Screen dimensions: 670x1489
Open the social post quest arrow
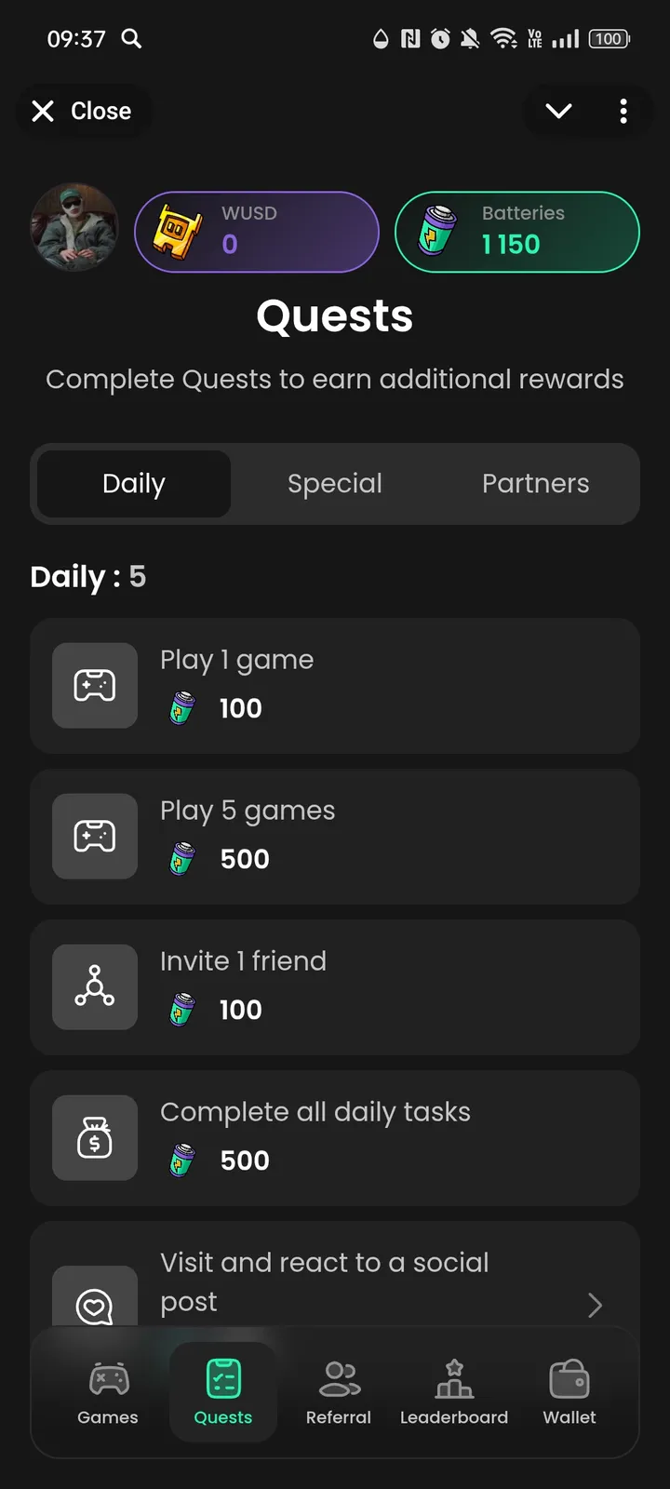[596, 1305]
